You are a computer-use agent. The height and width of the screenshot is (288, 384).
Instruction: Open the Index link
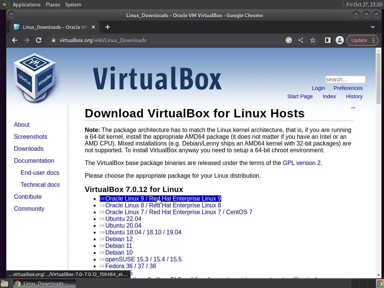(x=329, y=96)
